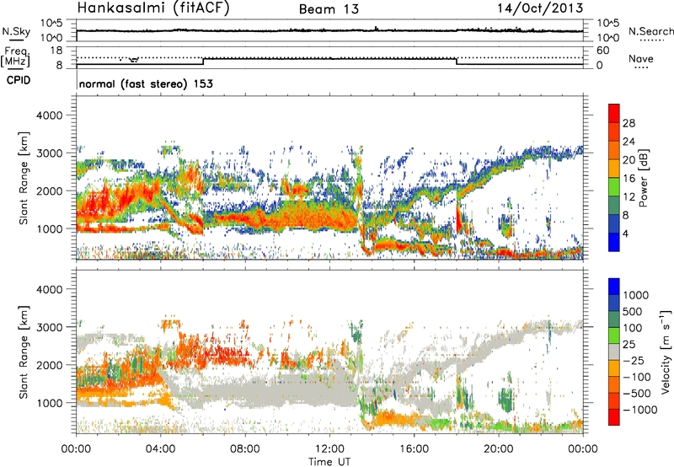Click the 'Nave' legend label
Screen dimensions: 674x467
point(640,58)
